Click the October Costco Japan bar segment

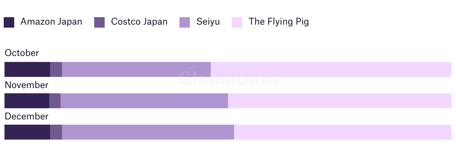(56, 69)
